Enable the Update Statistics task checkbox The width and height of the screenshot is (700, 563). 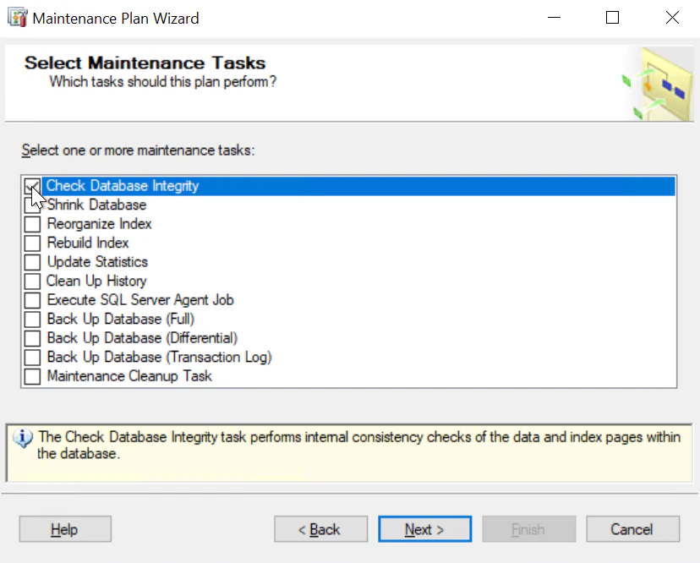pyautogui.click(x=32, y=262)
